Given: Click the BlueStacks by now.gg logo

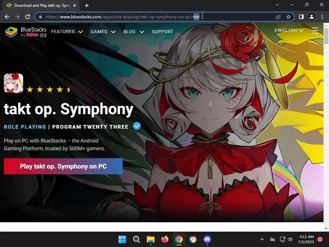Looking at the screenshot, I should pyautogui.click(x=26, y=32).
